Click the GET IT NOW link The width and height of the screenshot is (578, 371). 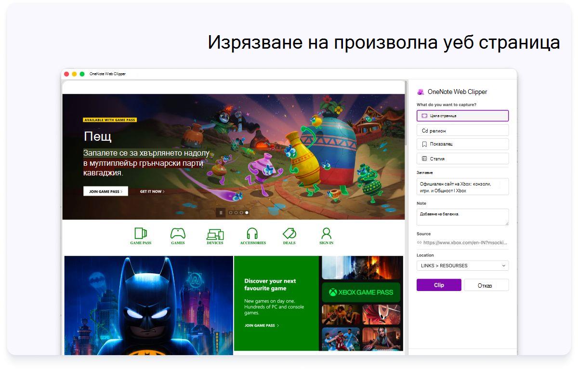coord(152,191)
